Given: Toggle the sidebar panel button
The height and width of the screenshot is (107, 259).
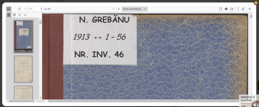Looking at the screenshot, I should click(9, 9).
